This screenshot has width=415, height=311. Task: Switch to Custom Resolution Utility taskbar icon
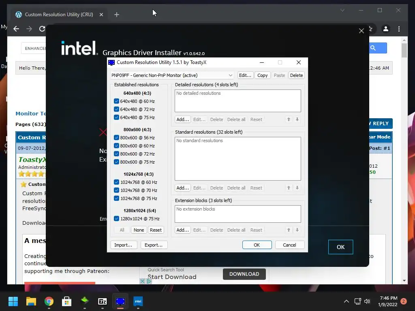click(x=120, y=301)
